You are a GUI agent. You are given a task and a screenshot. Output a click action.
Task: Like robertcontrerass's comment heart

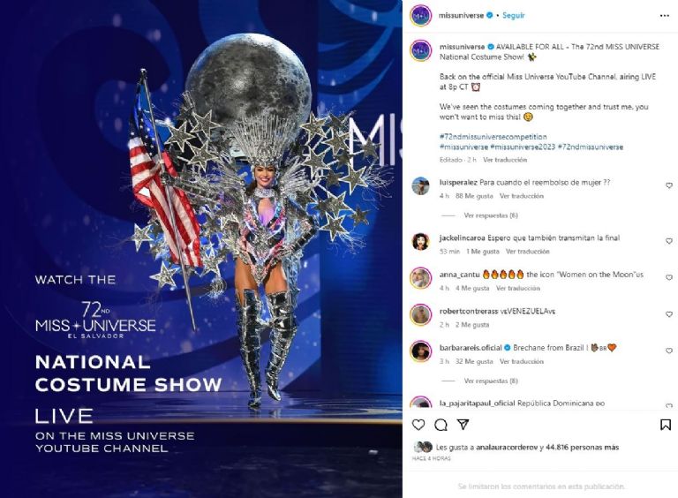coord(669,314)
